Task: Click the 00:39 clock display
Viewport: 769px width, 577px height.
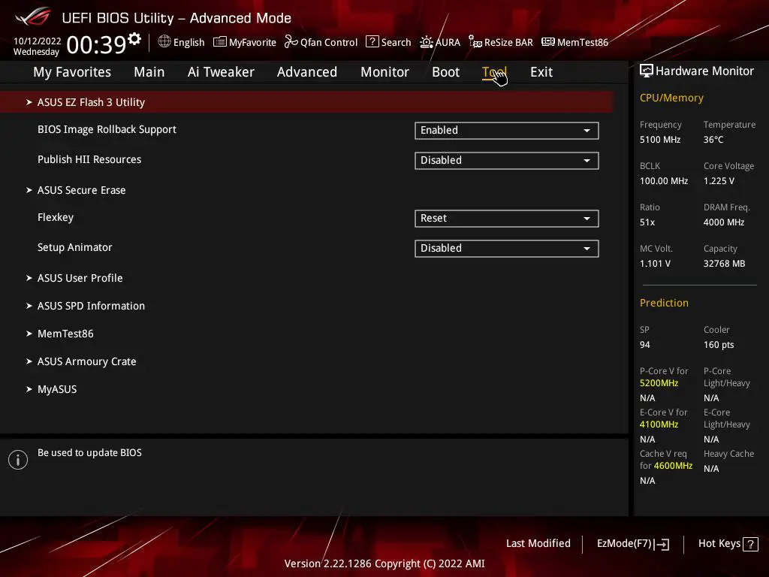Action: (96, 44)
